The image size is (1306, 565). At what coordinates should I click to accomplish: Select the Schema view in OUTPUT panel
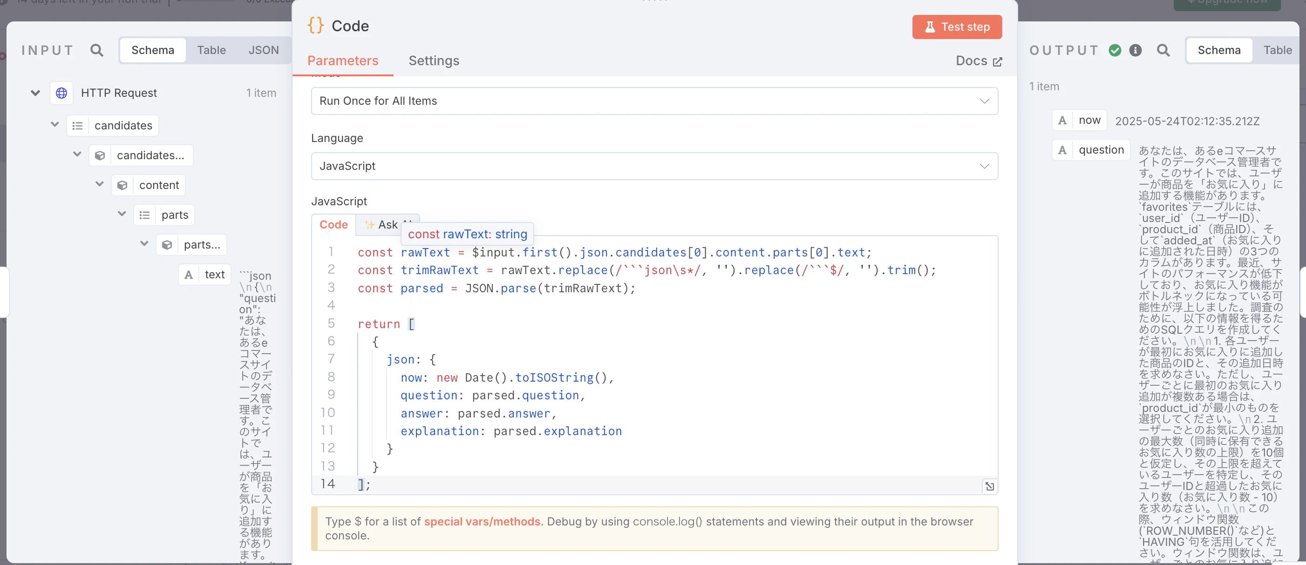(x=1219, y=50)
